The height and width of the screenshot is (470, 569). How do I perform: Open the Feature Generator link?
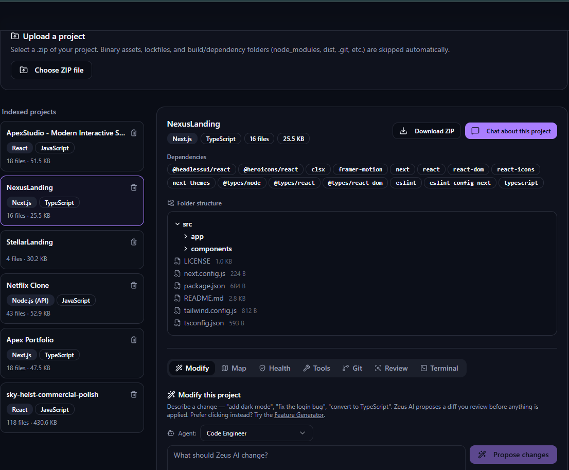[299, 415]
